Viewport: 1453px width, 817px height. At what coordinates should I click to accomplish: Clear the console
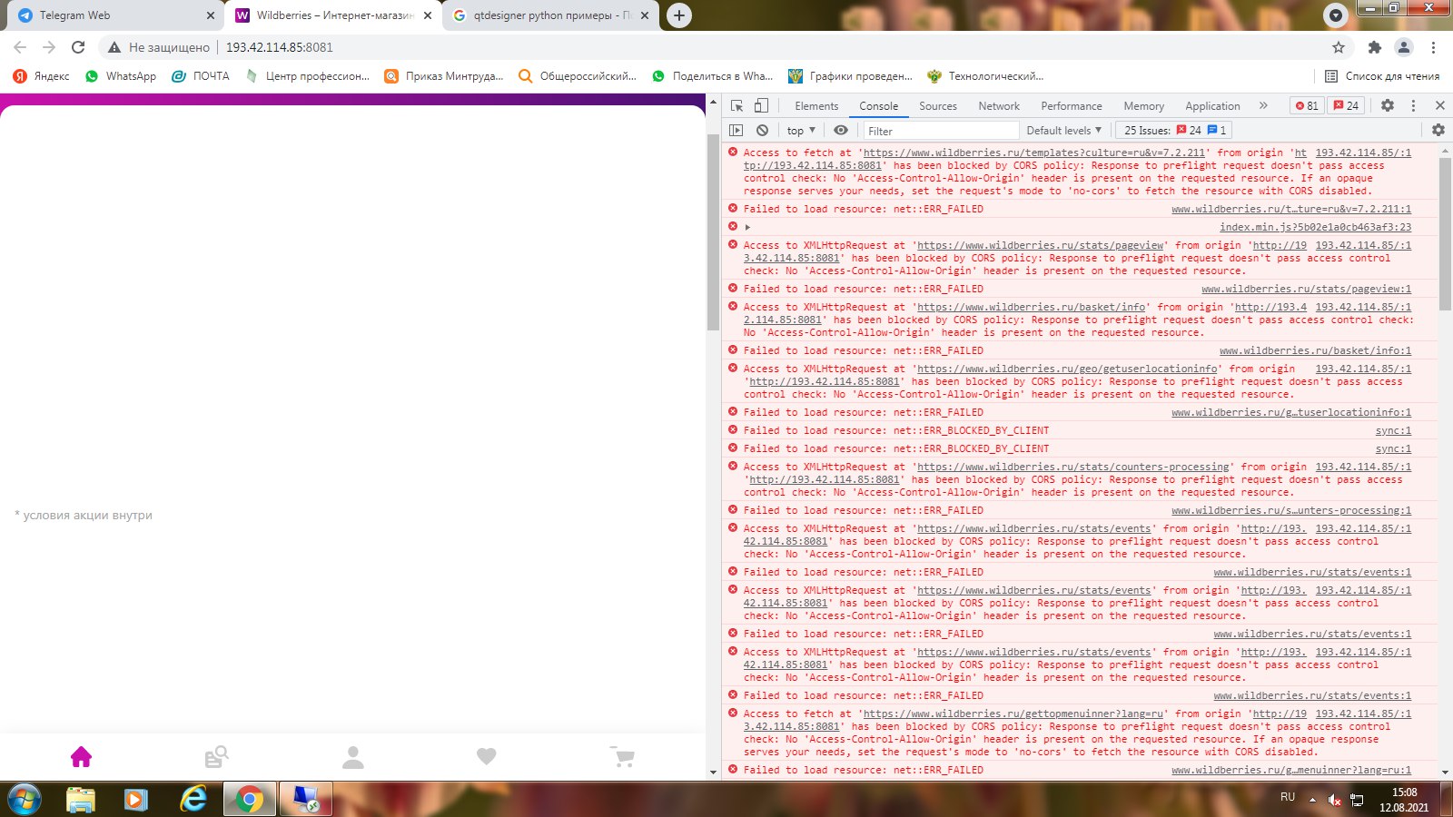[x=763, y=130]
